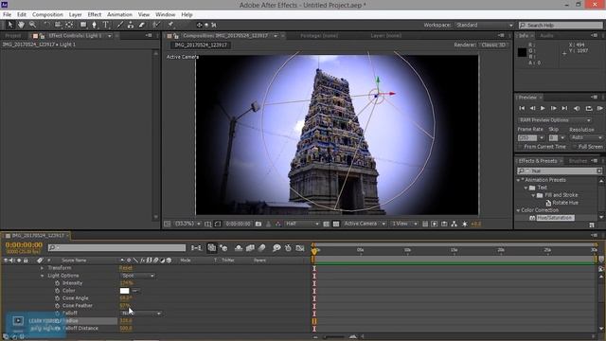
Task: Click the Play button in Preview panel
Action: coord(543,108)
